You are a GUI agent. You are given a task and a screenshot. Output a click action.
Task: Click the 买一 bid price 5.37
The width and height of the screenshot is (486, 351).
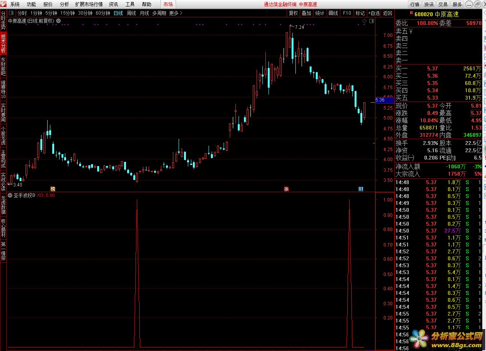click(x=432, y=68)
